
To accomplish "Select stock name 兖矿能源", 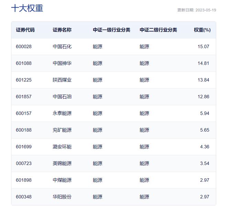I will click(62, 130).
